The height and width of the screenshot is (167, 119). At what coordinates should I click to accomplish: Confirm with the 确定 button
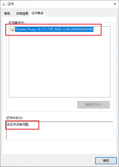click(x=106, y=161)
